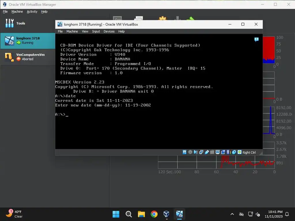Select the VmComputersVm aborted VM entry

(x=28, y=57)
